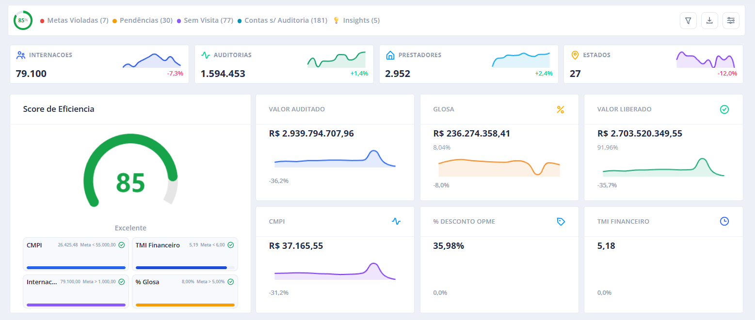The height and width of the screenshot is (320, 755).
Task: Click the Internacoes sparkline chart
Action: click(x=151, y=60)
